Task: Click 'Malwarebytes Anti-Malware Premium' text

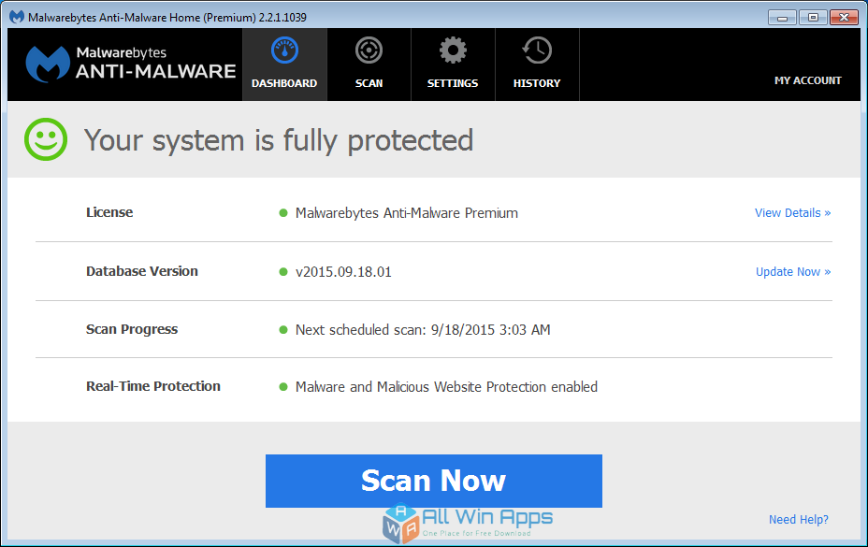Action: pyautogui.click(x=407, y=213)
